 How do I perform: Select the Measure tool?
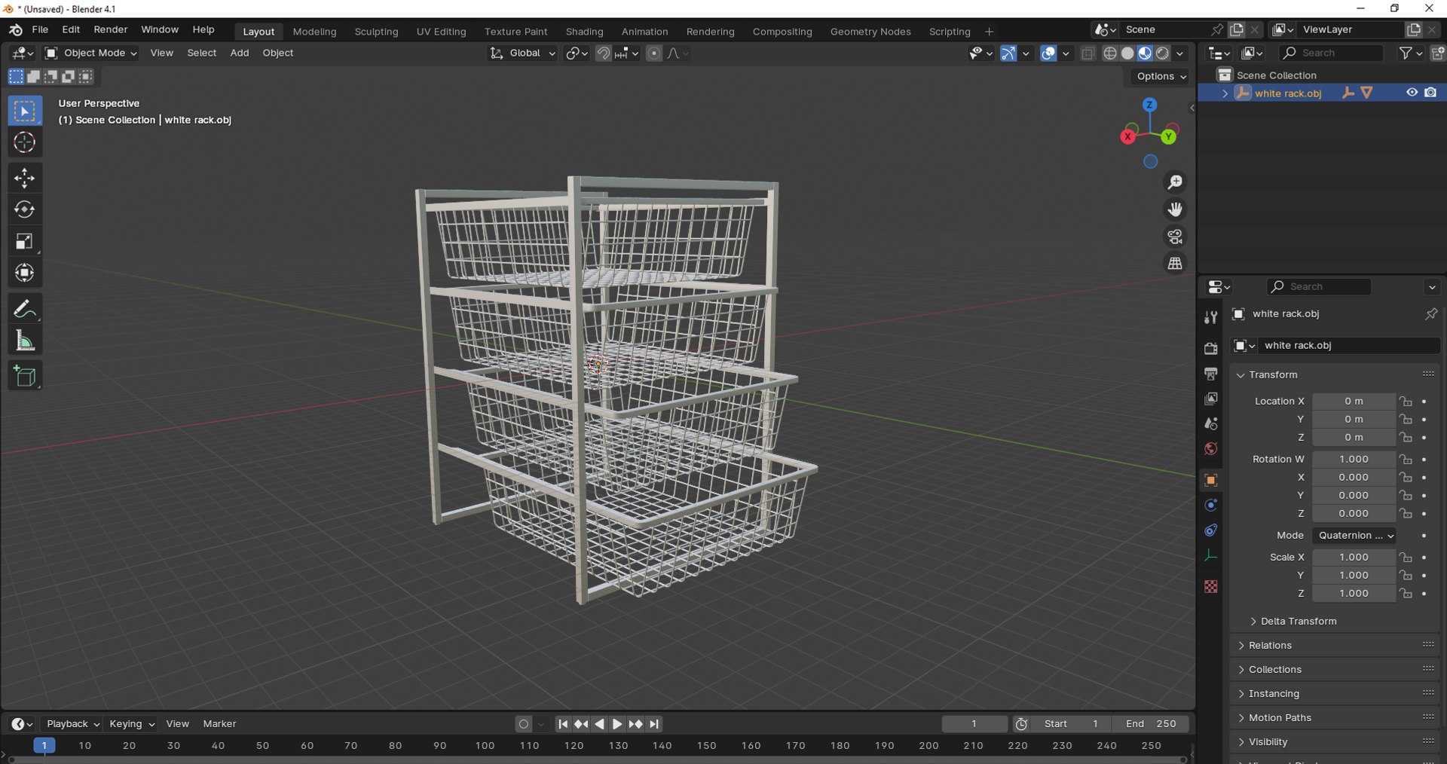(25, 341)
